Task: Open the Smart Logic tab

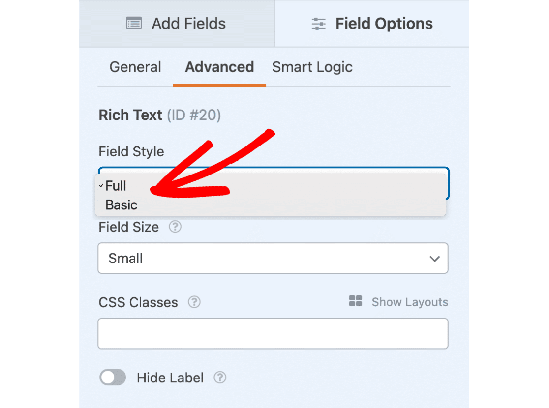Action: pos(312,67)
